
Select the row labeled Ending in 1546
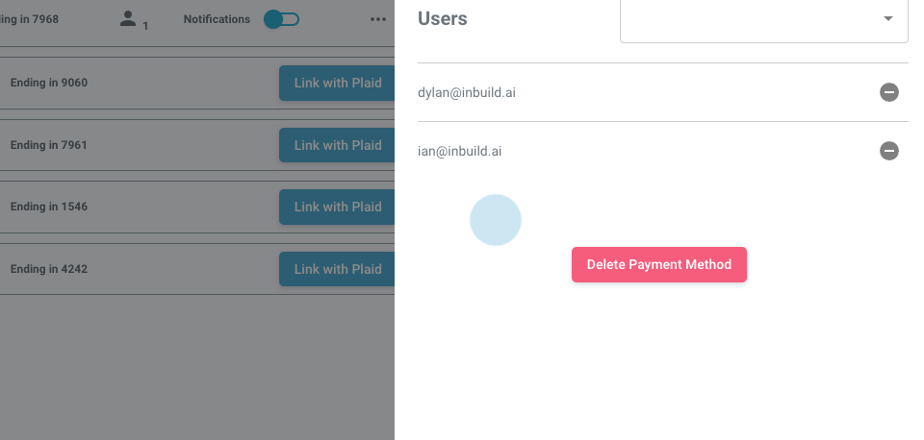[48, 207]
